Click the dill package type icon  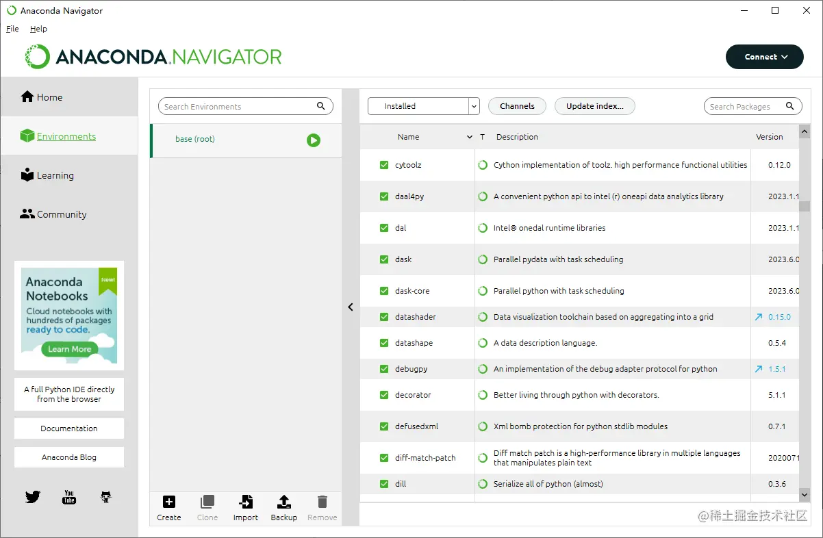coord(483,484)
